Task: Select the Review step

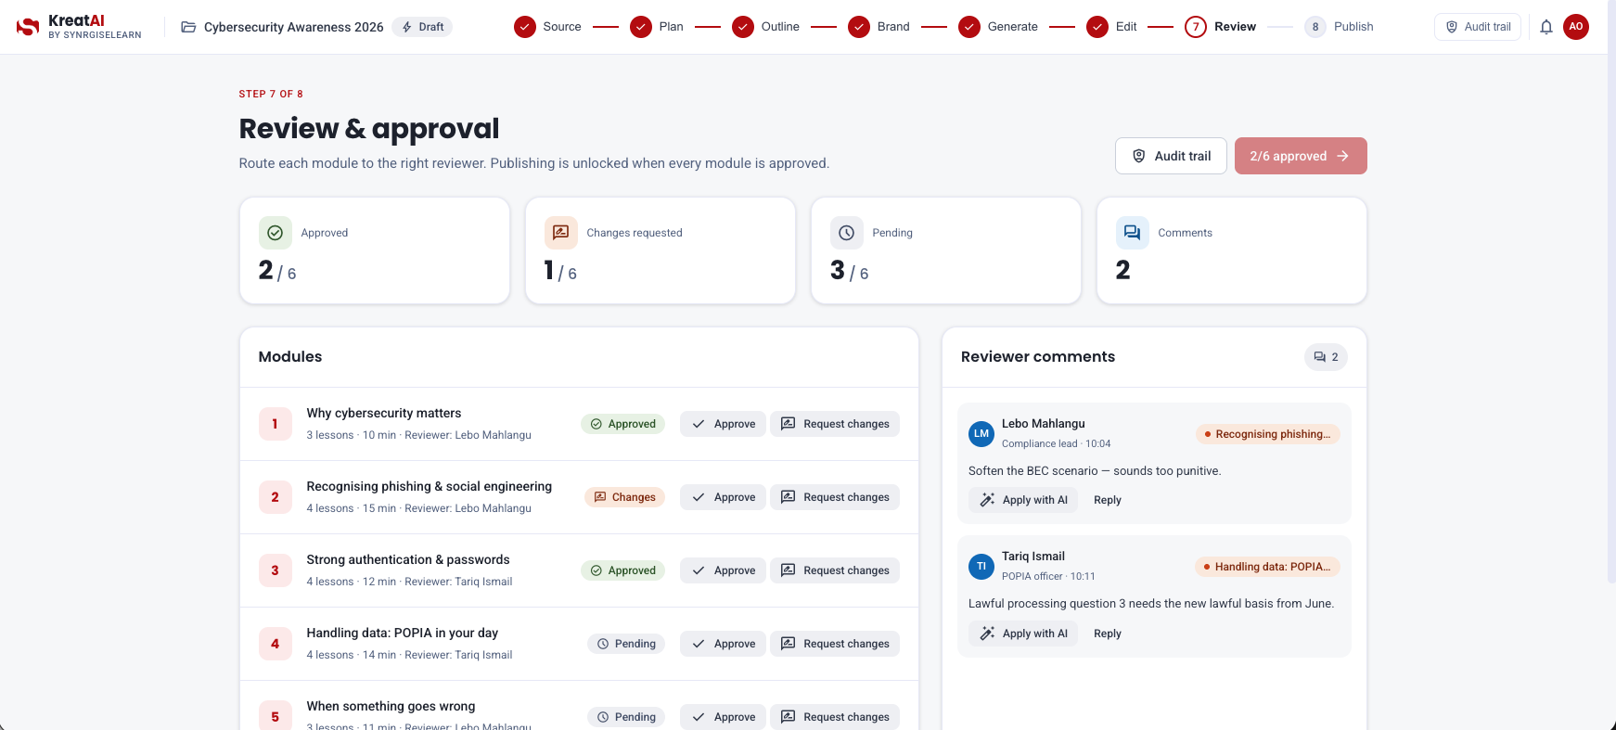Action: point(1221,27)
